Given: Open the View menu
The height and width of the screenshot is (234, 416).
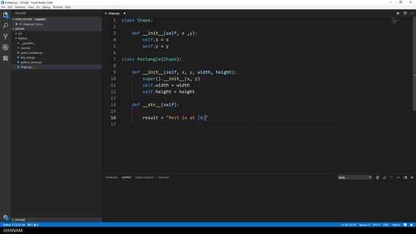Looking at the screenshot, I should click(x=31, y=7).
